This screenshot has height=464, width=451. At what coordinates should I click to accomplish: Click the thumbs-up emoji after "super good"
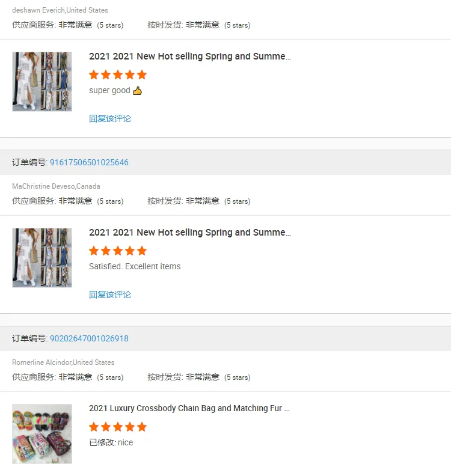click(137, 91)
